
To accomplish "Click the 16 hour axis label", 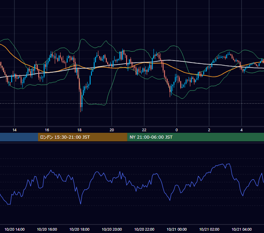I will click(x=47, y=130).
